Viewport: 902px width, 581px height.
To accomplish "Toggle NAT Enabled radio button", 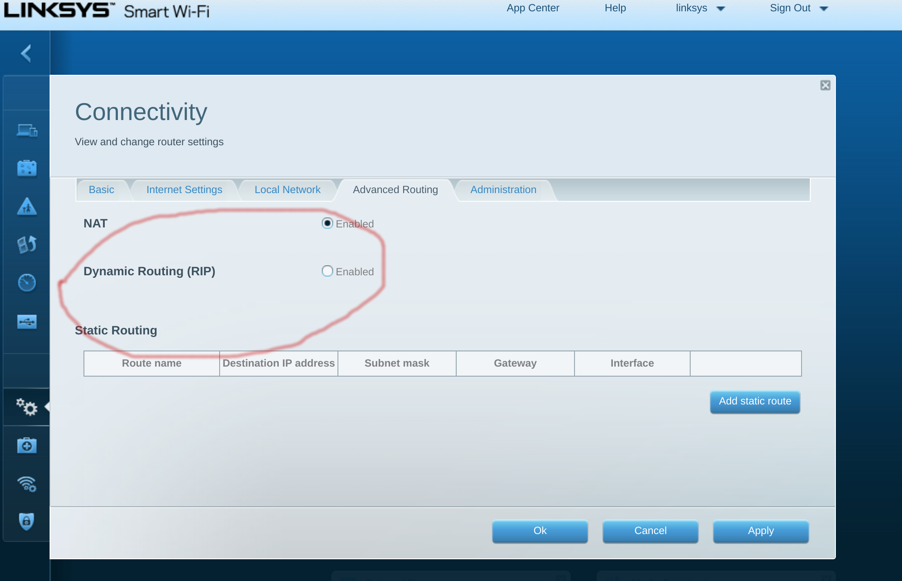I will coord(327,223).
